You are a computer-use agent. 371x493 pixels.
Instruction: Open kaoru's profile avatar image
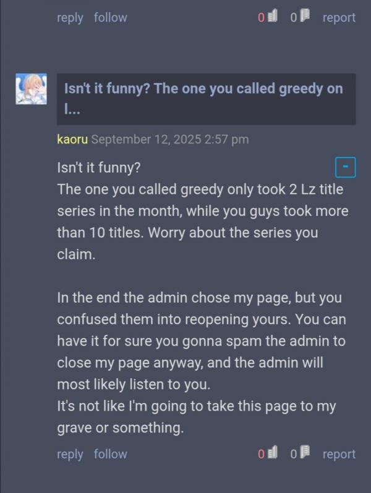coord(31,89)
